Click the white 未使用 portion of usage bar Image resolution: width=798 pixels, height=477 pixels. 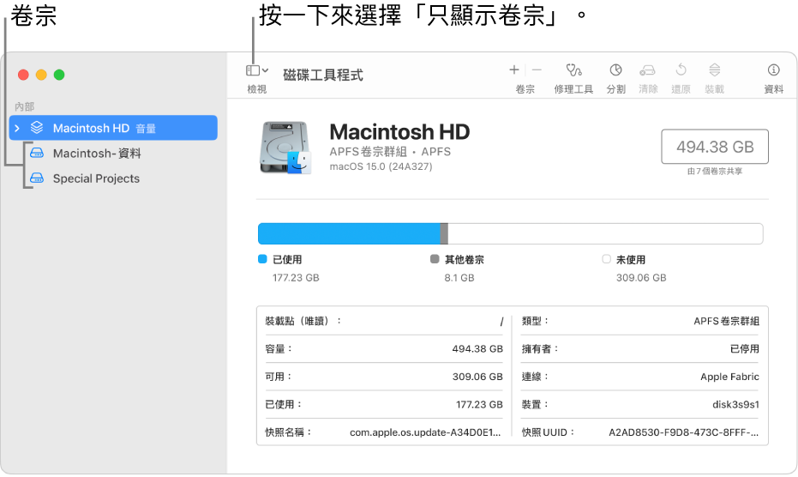click(x=606, y=233)
